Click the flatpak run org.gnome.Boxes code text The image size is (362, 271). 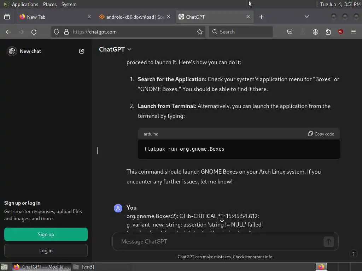coord(184,149)
